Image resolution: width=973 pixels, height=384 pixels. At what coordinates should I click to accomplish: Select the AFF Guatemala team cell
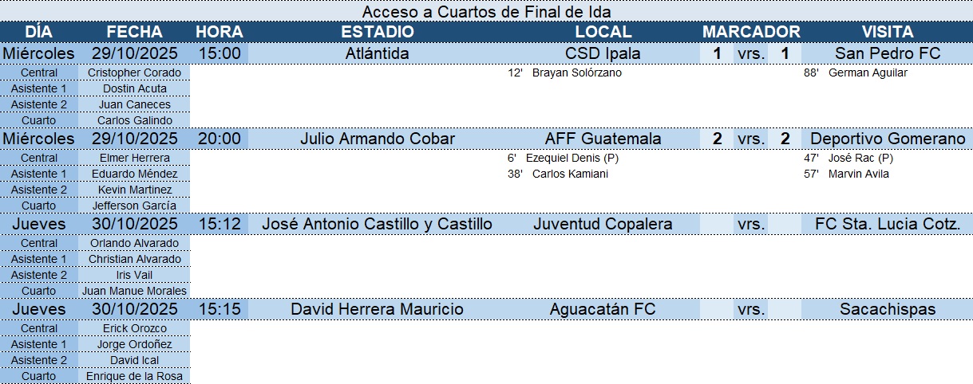click(x=603, y=139)
